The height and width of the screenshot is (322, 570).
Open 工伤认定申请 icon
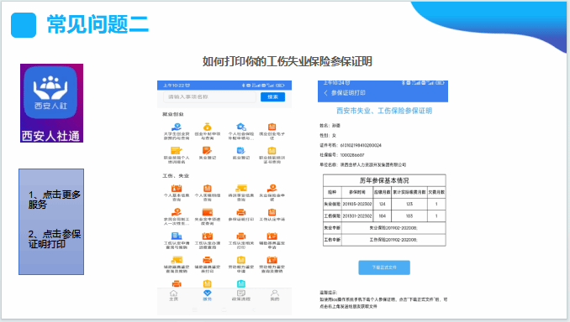(x=272, y=212)
